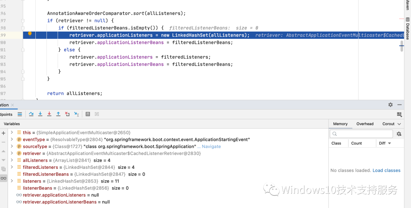
Task: Click the glasses icon of the retriever.applicationListeners watch
Action: pyautogui.click(x=19, y=195)
